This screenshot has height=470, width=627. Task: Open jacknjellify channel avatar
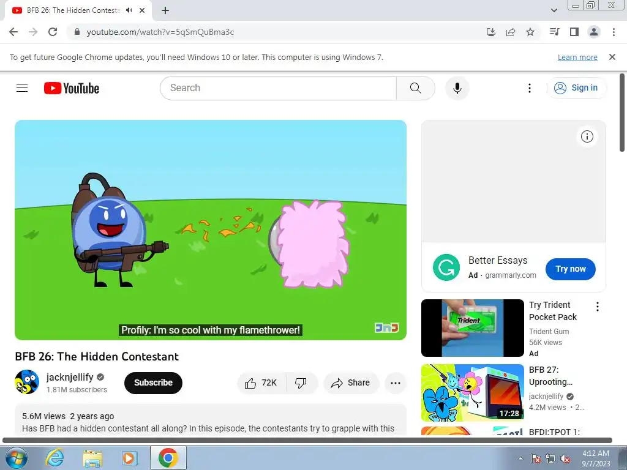pos(27,382)
